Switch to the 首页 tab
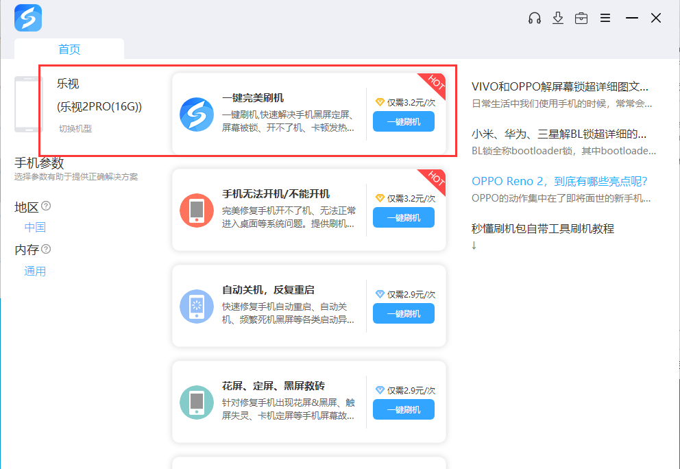Screen dimensions: 680x469 point(69,49)
